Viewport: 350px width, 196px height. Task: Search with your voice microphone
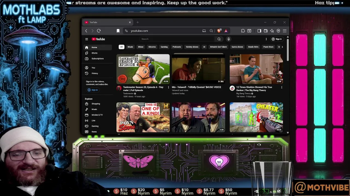coord(229,39)
